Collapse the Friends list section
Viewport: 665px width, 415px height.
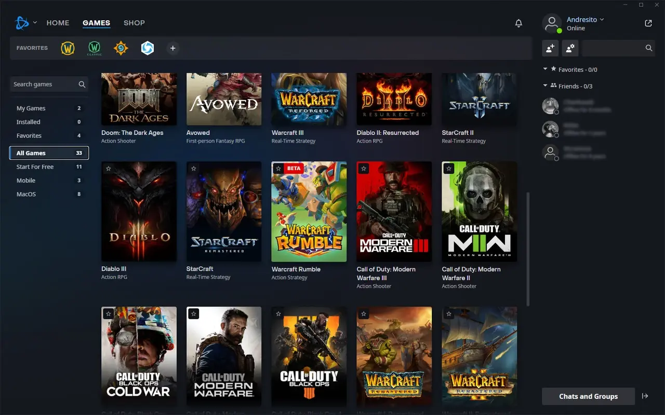click(x=545, y=86)
